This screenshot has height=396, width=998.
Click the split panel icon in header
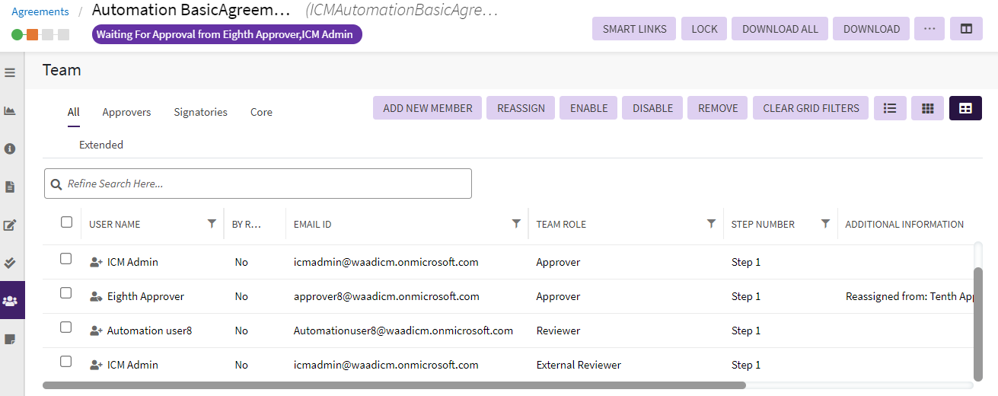[966, 29]
